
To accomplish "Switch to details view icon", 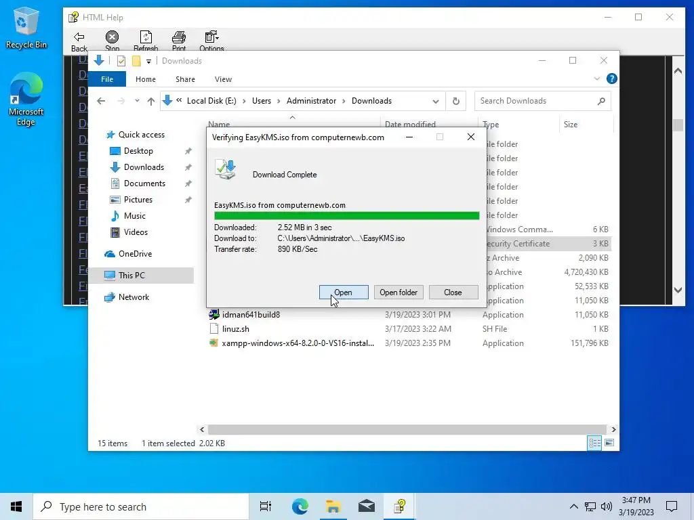I will pos(594,443).
